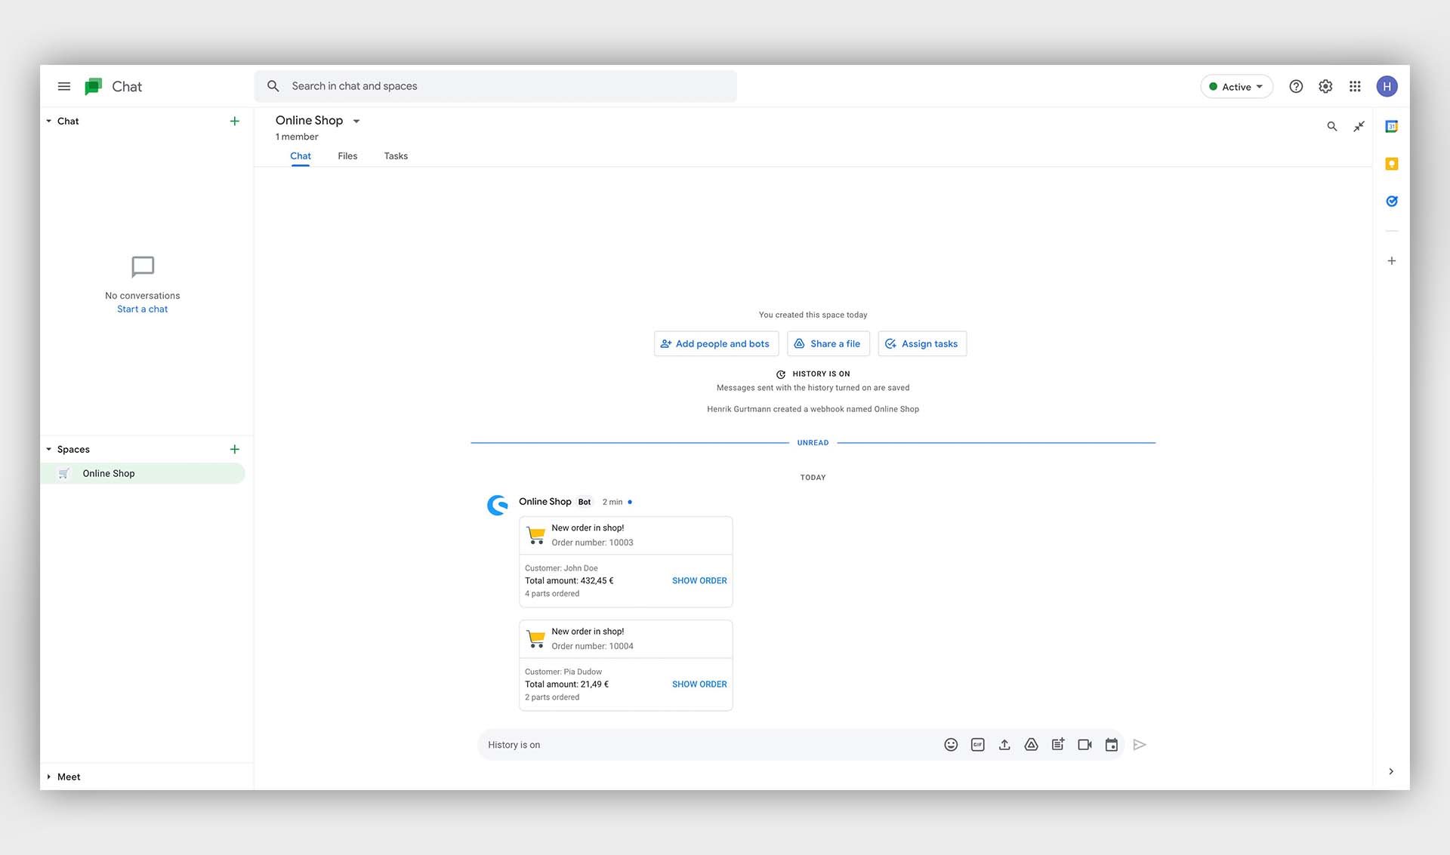The height and width of the screenshot is (855, 1450).
Task: Insert an emoji in the message box
Action: pos(951,745)
